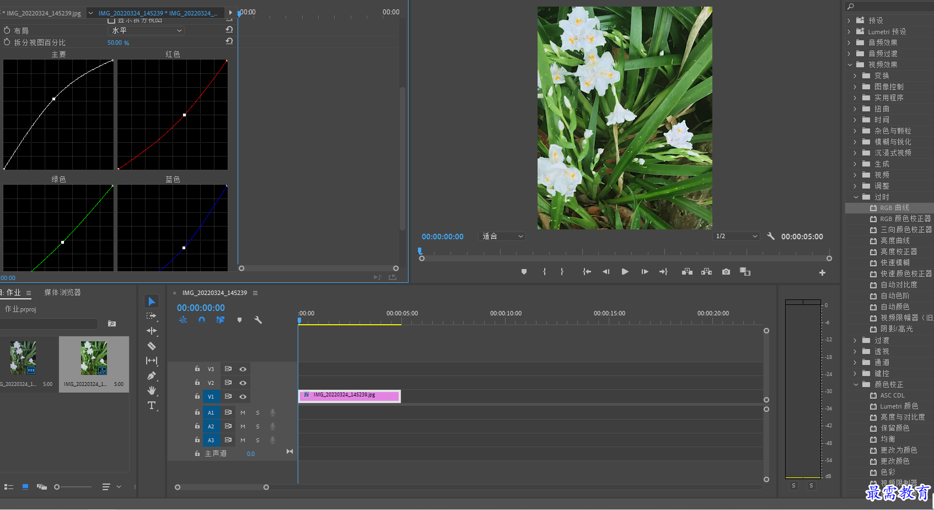The height and width of the screenshot is (510, 934).
Task: Mark Out point in Program Monitor
Action: coord(562,272)
